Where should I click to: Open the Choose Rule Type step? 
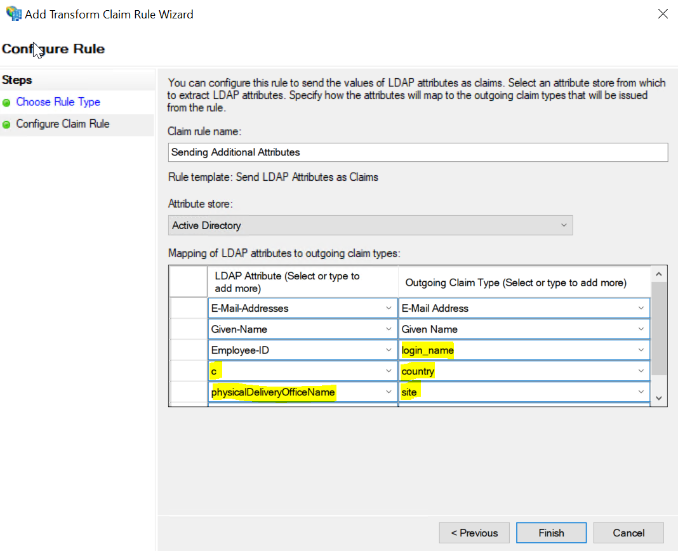click(x=58, y=102)
